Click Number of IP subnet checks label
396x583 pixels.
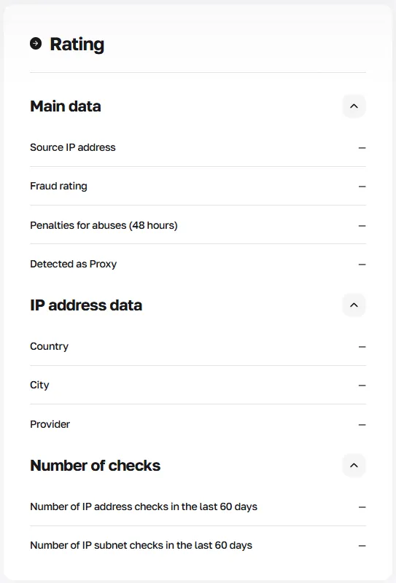click(x=141, y=545)
